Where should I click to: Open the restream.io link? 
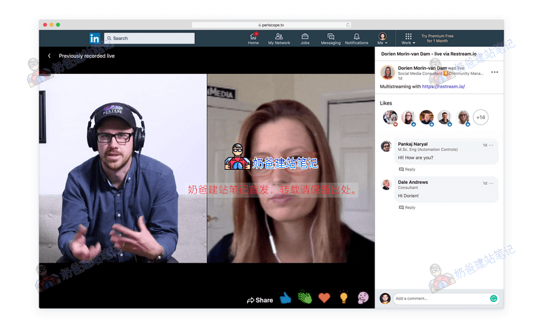pyautogui.click(x=443, y=87)
